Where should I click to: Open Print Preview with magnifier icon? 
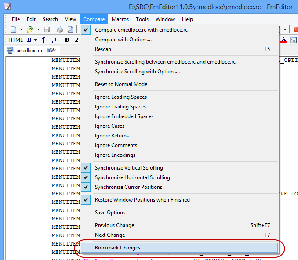(70, 29)
